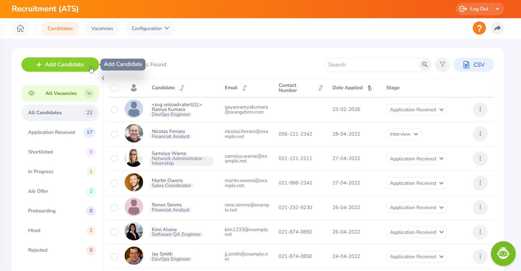The image size is (521, 271).
Task: Click the search magnifier icon
Action: click(x=425, y=65)
